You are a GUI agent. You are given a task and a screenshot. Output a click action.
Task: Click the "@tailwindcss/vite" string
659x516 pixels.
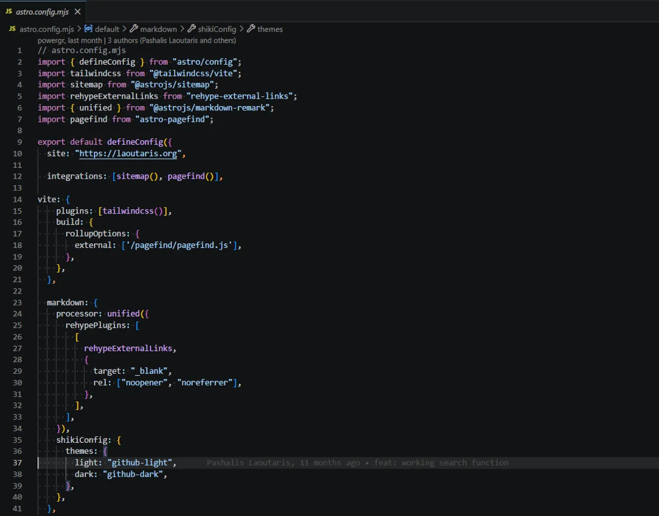pyautogui.click(x=194, y=74)
